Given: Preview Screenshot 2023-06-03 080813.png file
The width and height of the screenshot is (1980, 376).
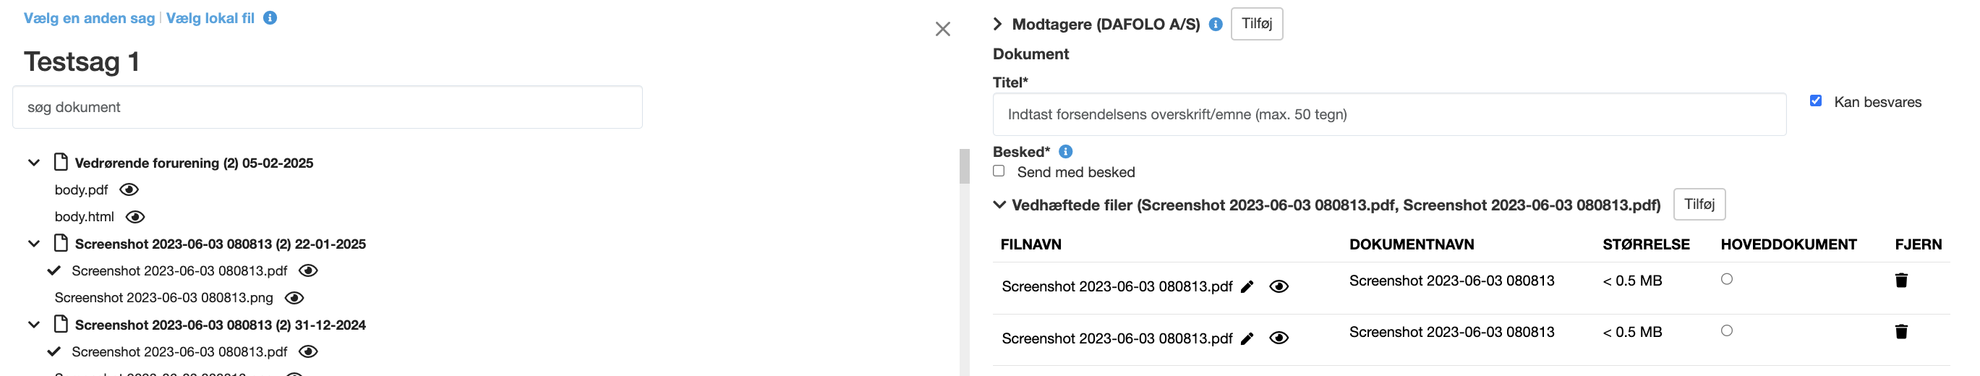Looking at the screenshot, I should pyautogui.click(x=294, y=298).
